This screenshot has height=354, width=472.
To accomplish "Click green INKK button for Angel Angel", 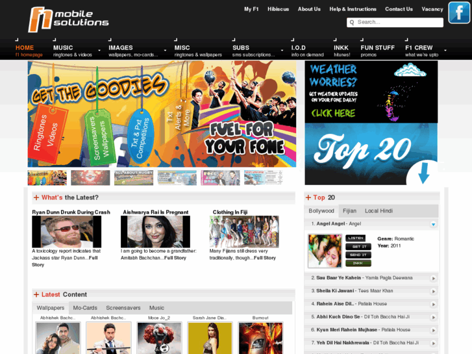I will (x=358, y=263).
